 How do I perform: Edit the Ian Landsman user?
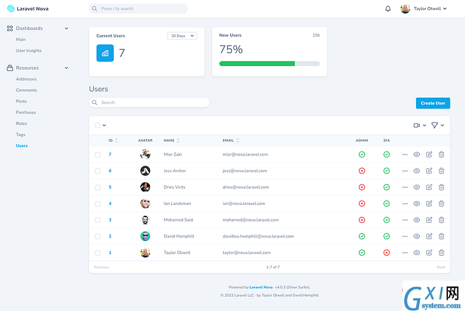429,204
